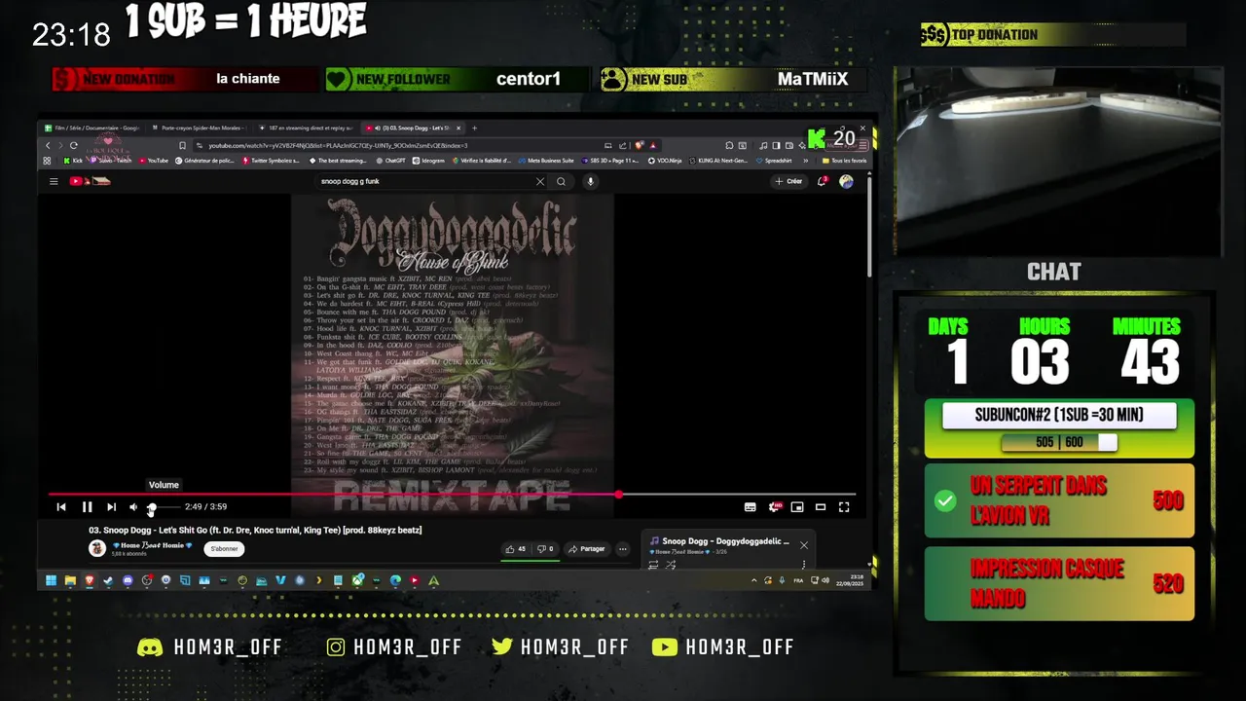
Task: Mute the video with speaker icon
Action: pos(133,506)
